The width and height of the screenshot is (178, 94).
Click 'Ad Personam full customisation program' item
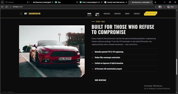click(108, 69)
